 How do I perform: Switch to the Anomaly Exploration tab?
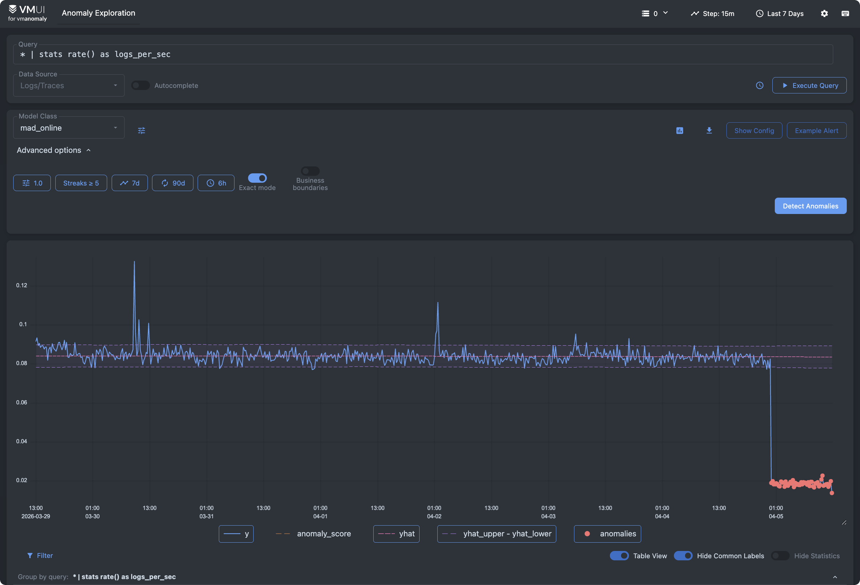coord(98,13)
